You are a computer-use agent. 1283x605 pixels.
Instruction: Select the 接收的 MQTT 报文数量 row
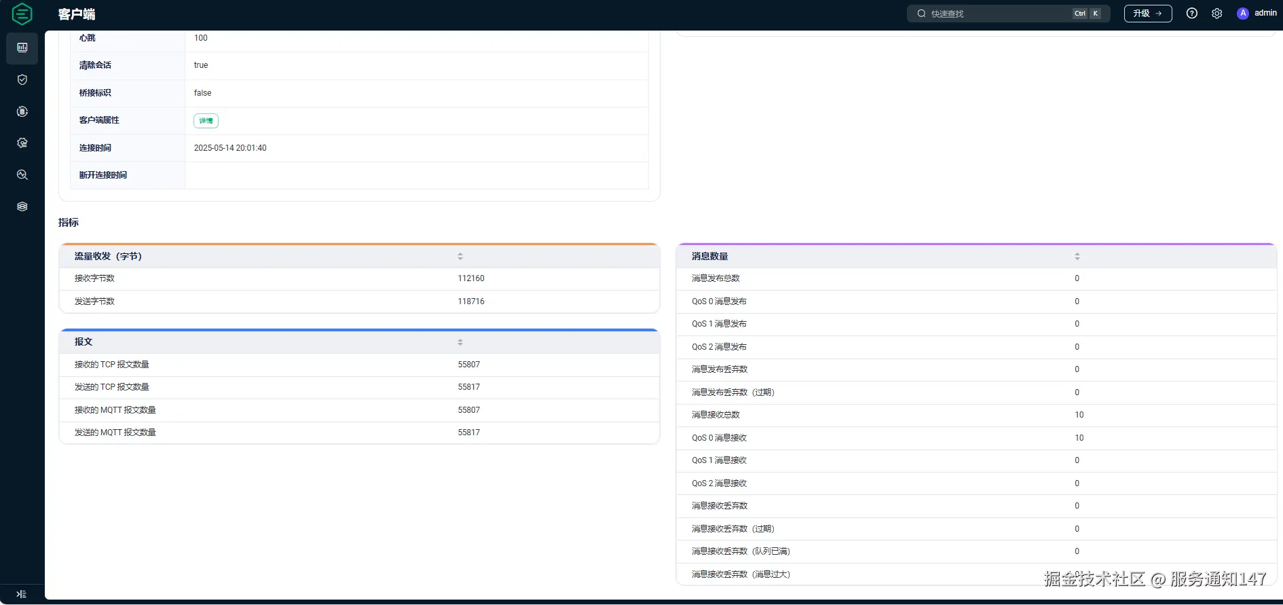click(x=360, y=410)
